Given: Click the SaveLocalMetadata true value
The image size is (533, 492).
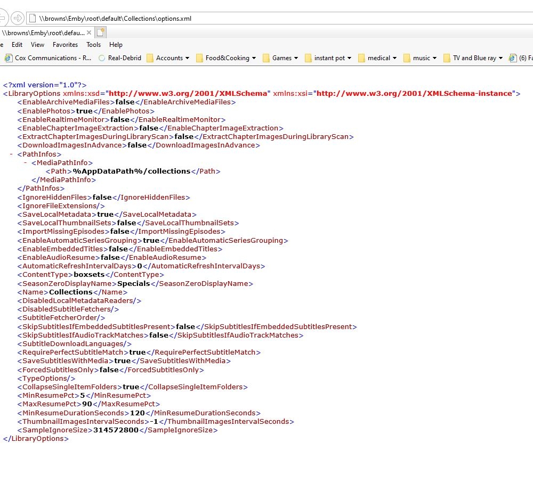Looking at the screenshot, I should point(106,215).
